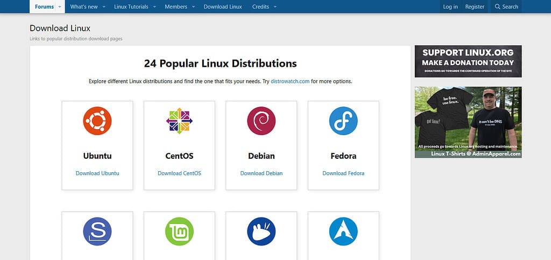The image size is (551, 260).
Task: Expand the What's new dropdown arrow
Action: coord(104,6)
